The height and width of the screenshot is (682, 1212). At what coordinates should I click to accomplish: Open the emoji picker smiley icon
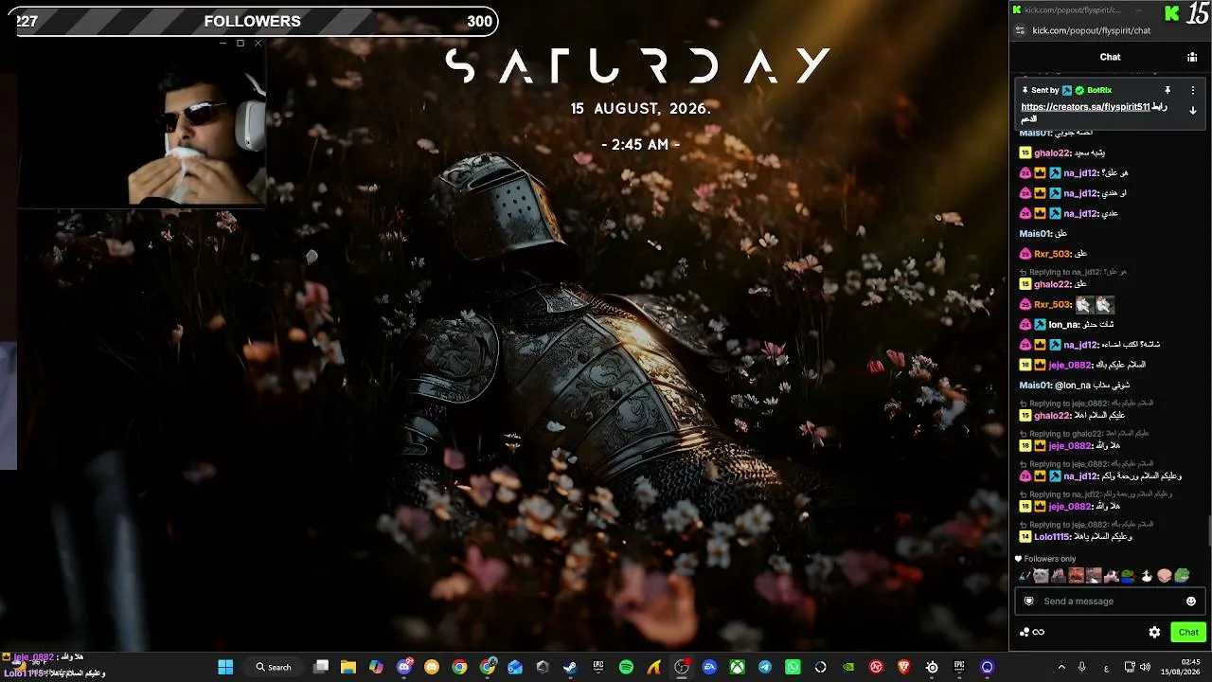[x=1191, y=601]
